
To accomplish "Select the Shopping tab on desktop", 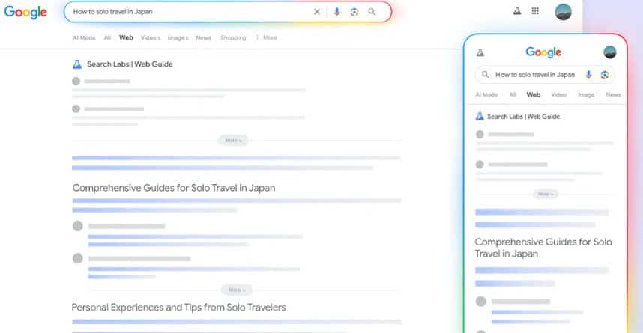I will pos(232,37).
